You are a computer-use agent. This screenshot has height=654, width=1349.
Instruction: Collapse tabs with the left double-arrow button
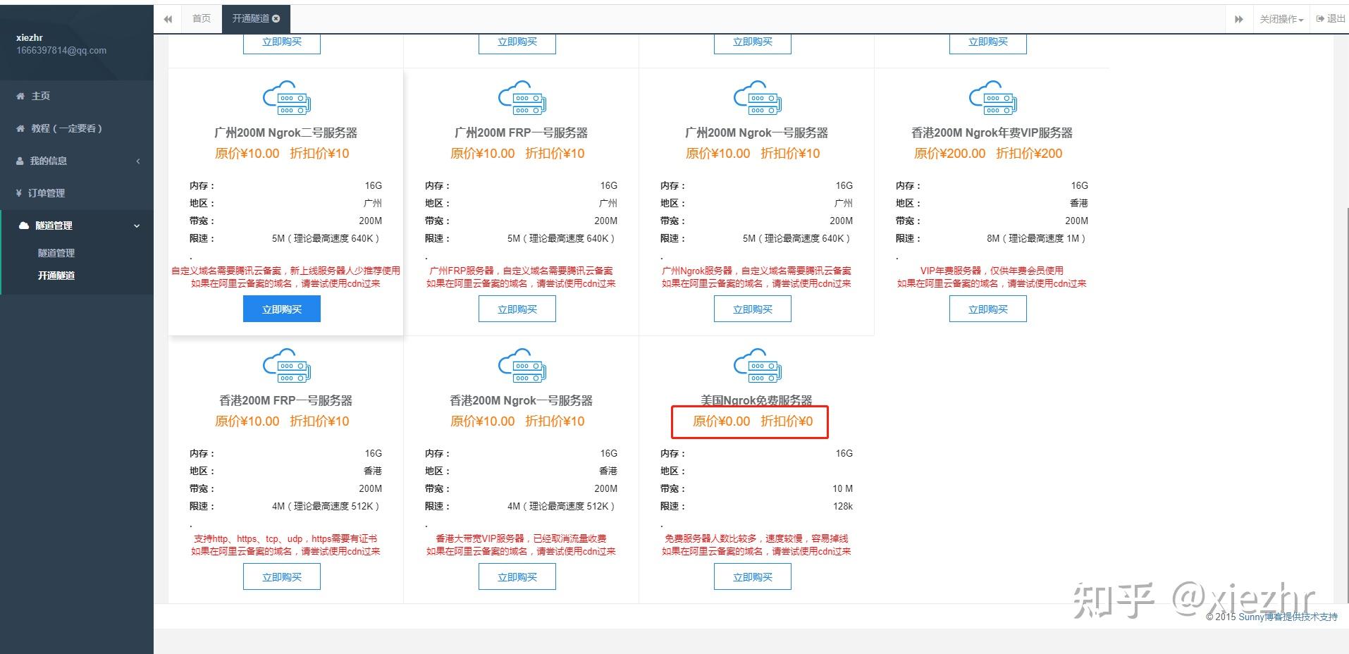pyautogui.click(x=167, y=18)
